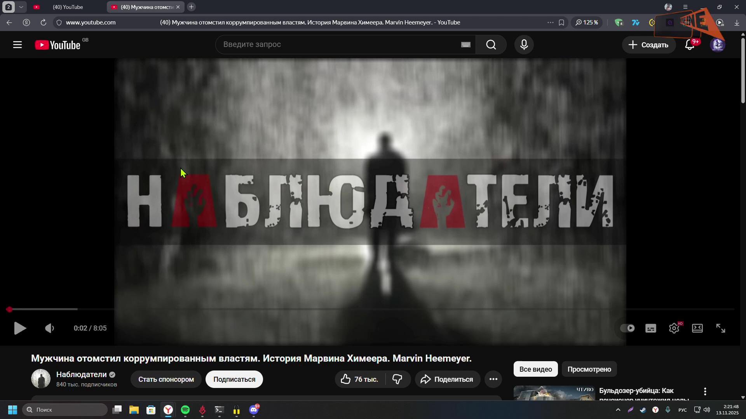Click the Подписаться button

234,379
